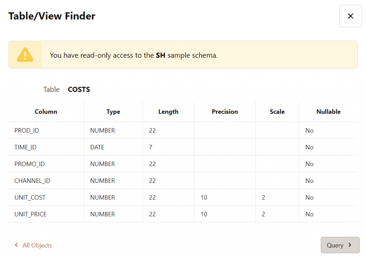
Task: Click the Type column header
Action: point(113,112)
